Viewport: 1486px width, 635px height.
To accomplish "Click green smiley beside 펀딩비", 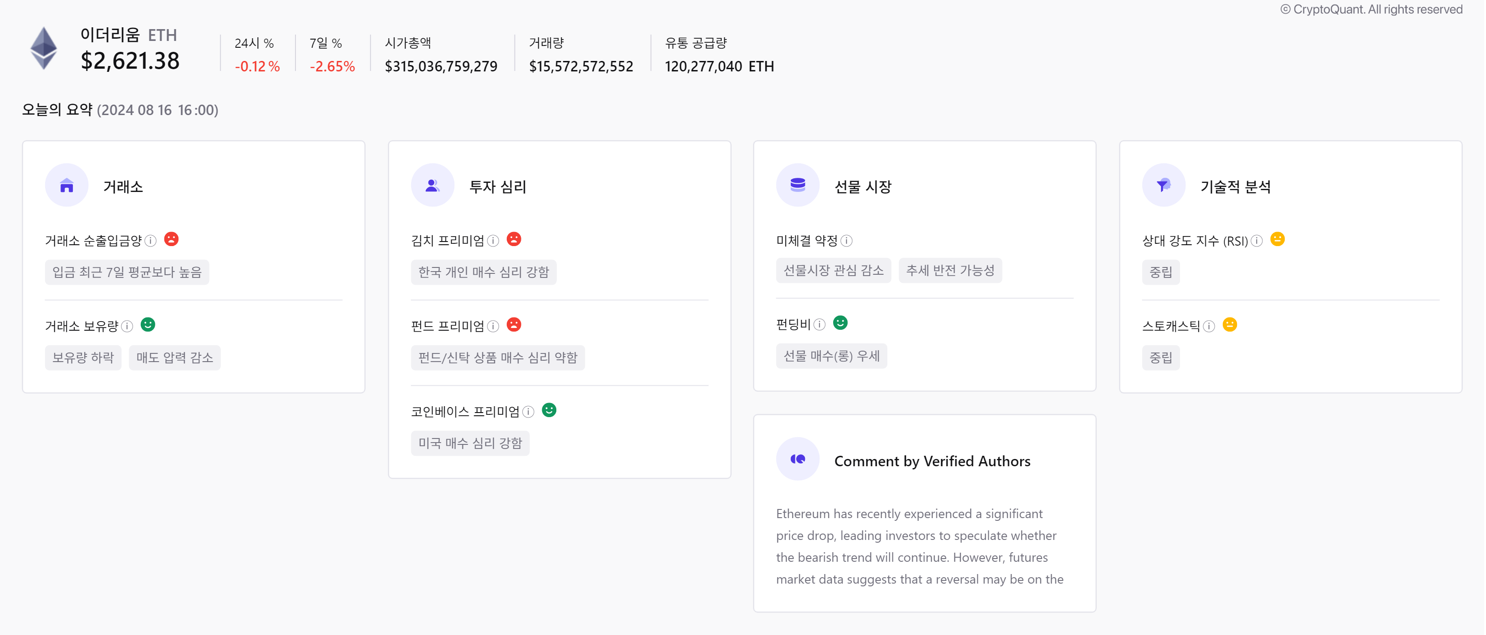I will coord(840,323).
